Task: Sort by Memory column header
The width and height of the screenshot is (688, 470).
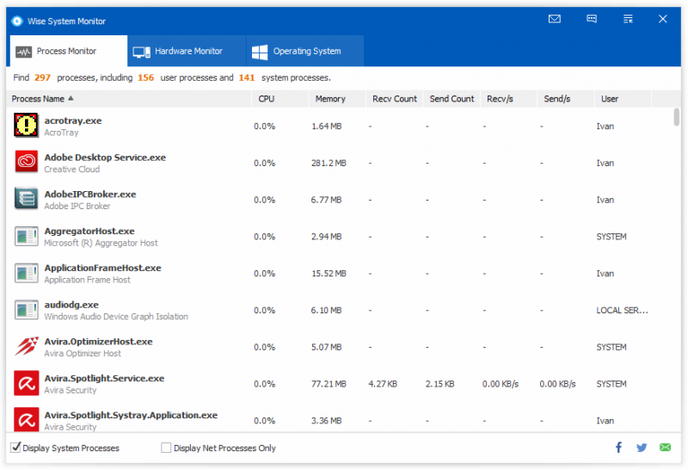Action: pos(337,99)
